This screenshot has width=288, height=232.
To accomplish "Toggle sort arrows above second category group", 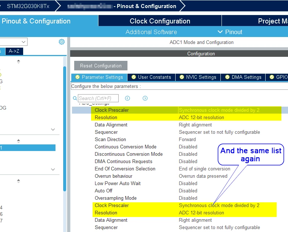I will pos(18,141).
